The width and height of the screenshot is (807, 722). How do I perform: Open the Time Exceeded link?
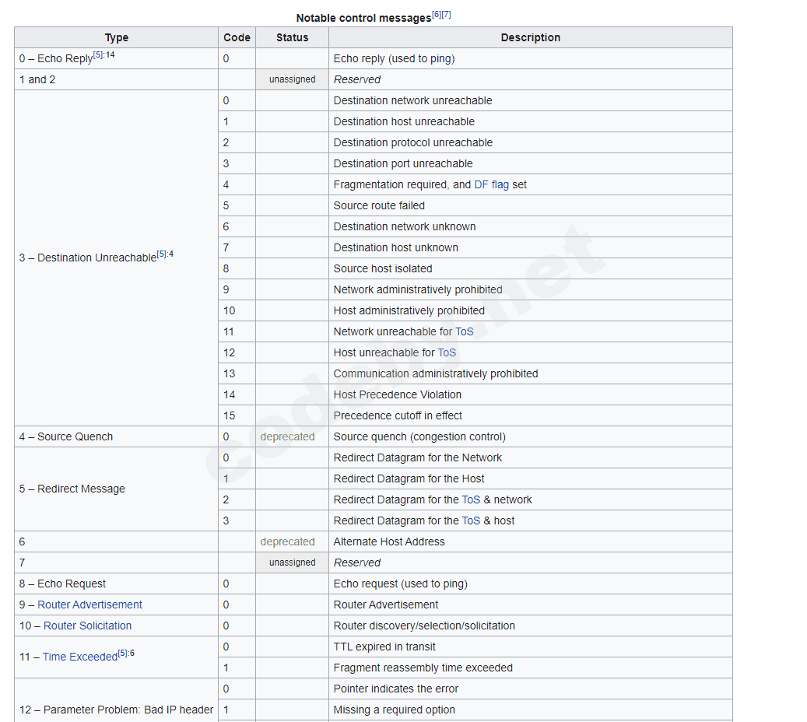80,657
